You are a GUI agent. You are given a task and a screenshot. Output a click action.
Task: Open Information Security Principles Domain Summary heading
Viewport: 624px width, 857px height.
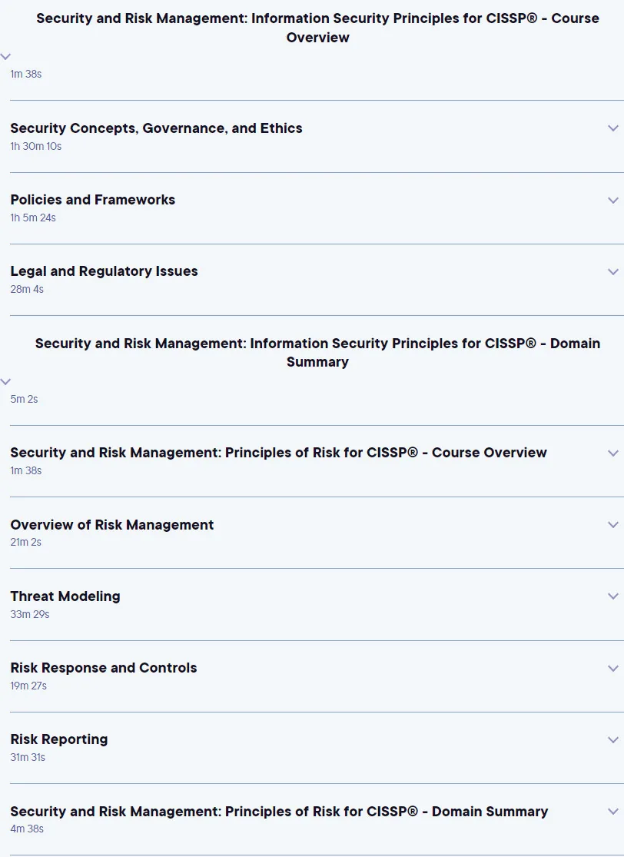point(317,353)
